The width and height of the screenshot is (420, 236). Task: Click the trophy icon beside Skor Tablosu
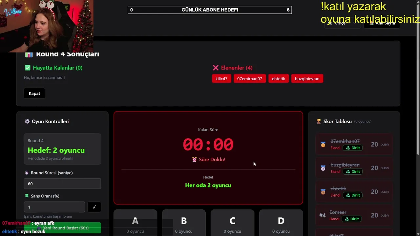coord(319,121)
